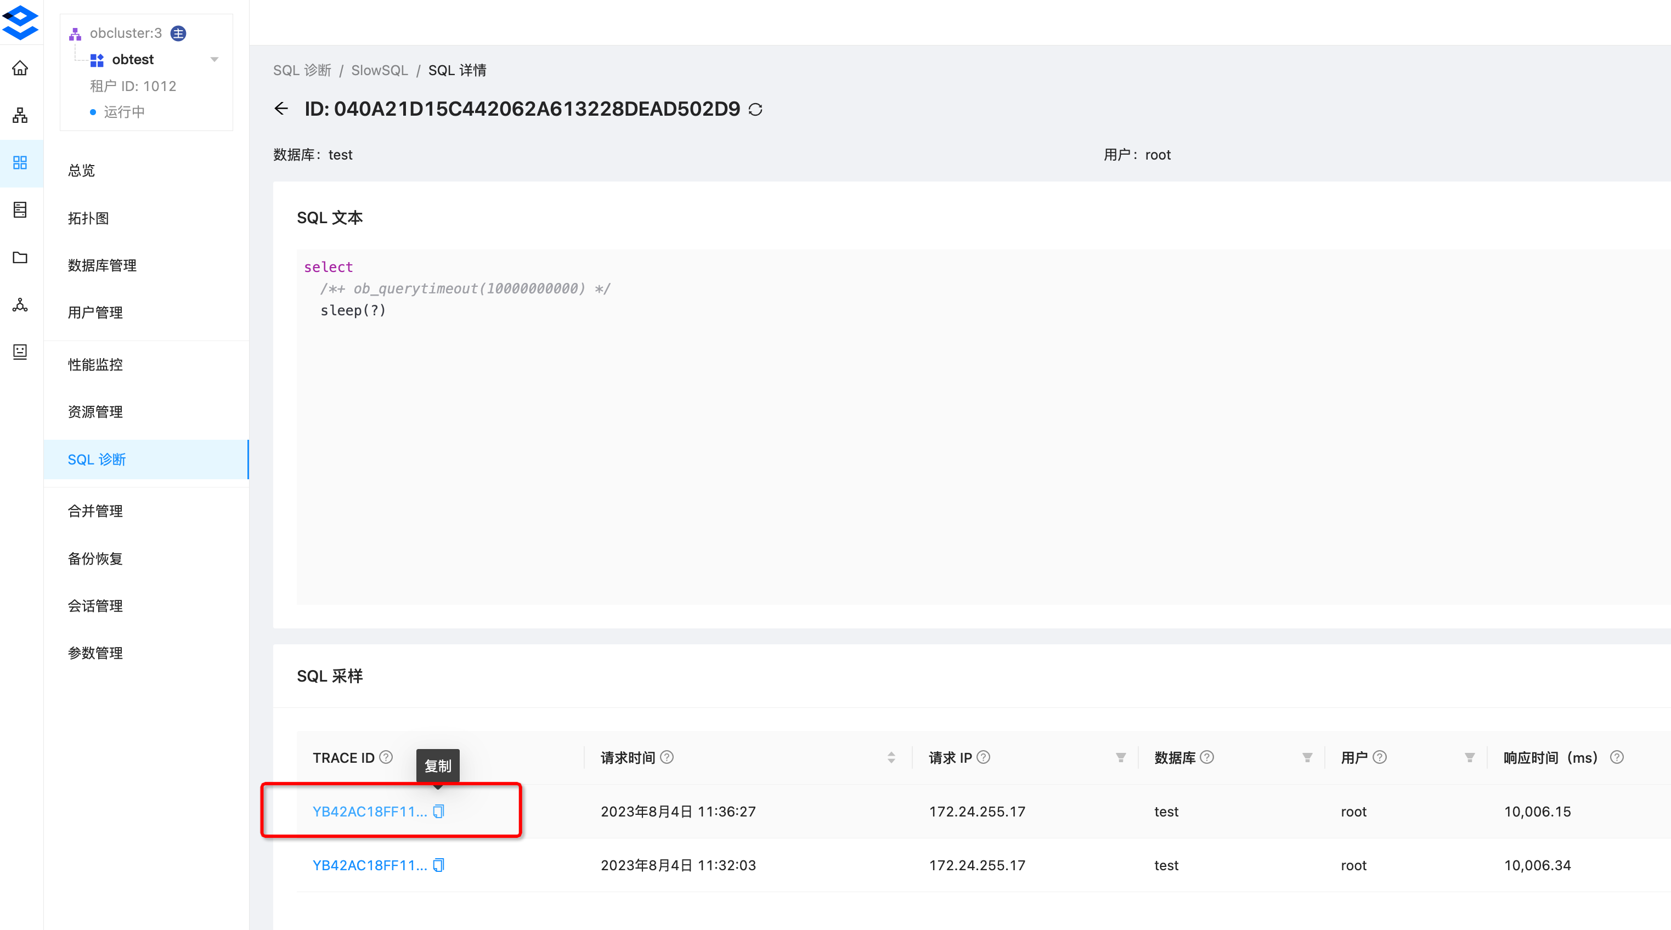Click the highlighted tenant grid icon in sidebar
This screenshot has height=930, width=1671.
coord(19,163)
